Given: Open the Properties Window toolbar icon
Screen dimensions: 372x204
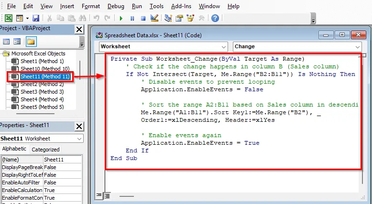Looking at the screenshot, I should click(x=179, y=18).
